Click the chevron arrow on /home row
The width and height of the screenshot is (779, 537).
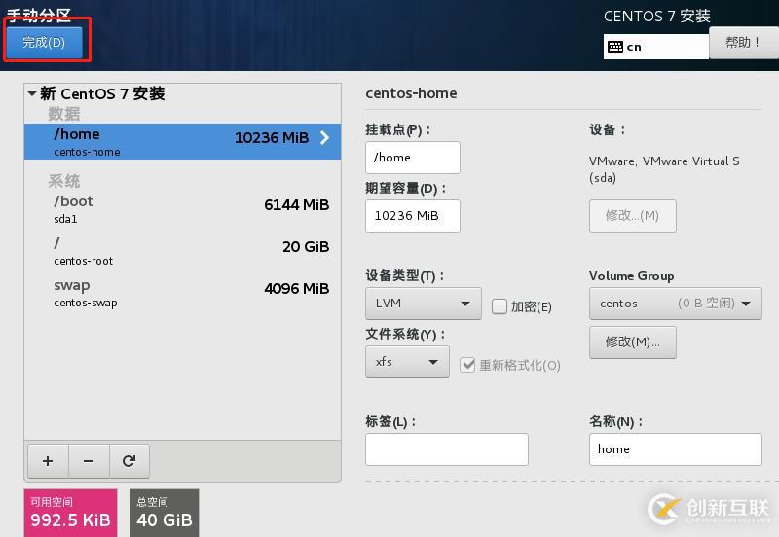(x=325, y=137)
